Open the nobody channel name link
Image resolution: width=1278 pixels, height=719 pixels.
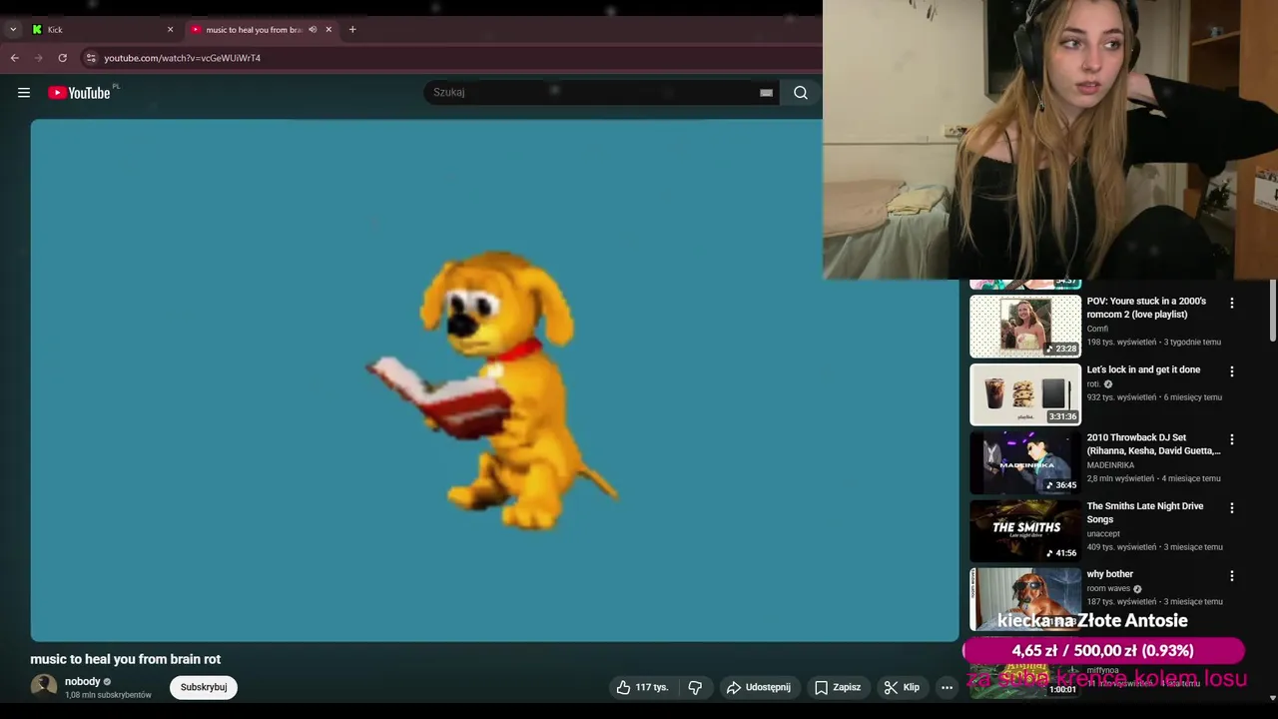[x=83, y=682]
